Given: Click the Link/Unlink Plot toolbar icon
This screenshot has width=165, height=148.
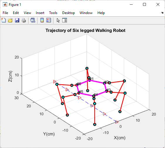Looking at the screenshot, I should (33, 20).
